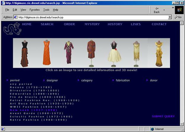The width and height of the screenshot is (185, 132).
Task: Select the pale yellow fringed flapper dress image
Action: [136, 54]
